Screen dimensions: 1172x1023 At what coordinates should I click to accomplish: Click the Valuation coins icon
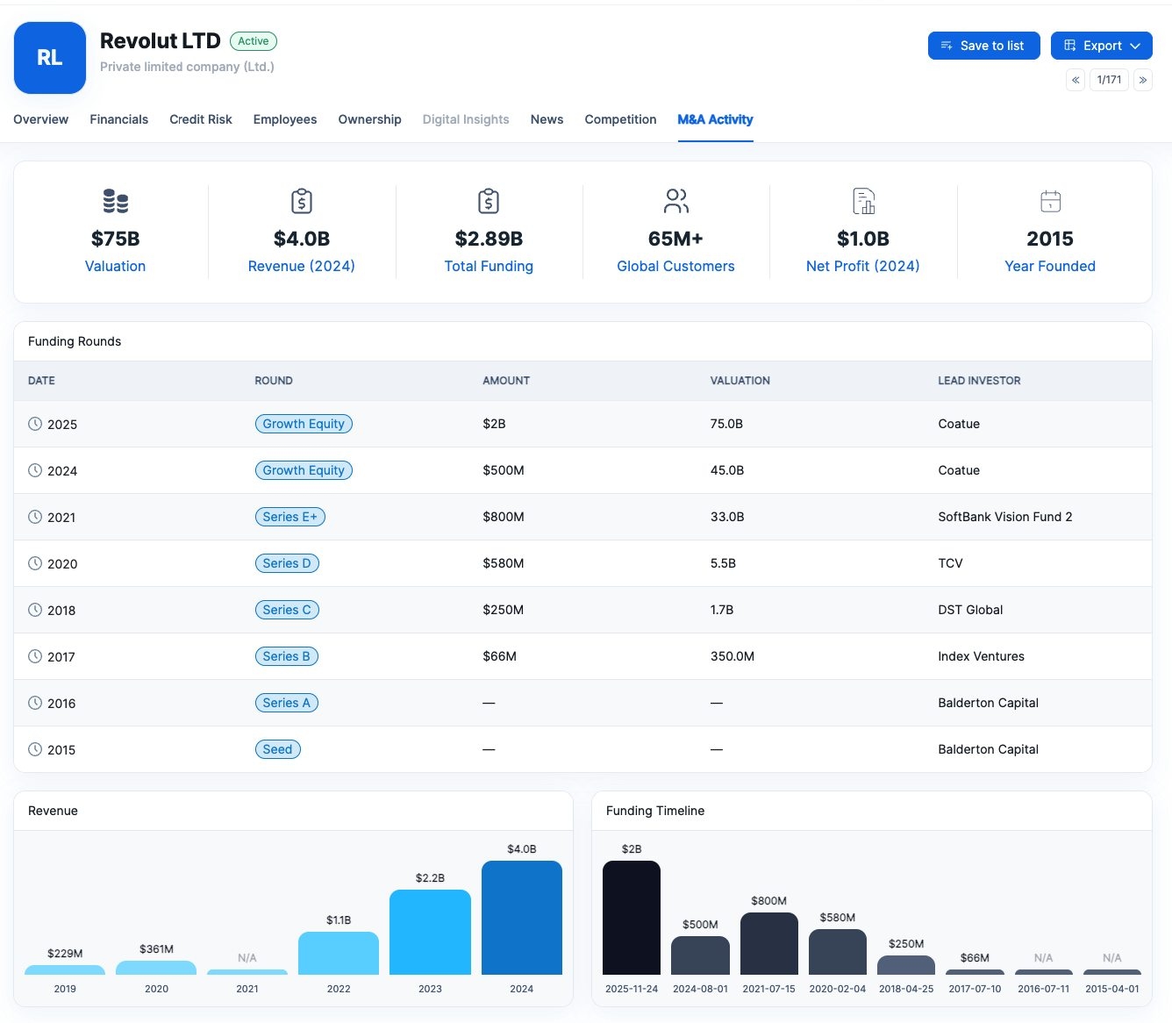[116, 202]
